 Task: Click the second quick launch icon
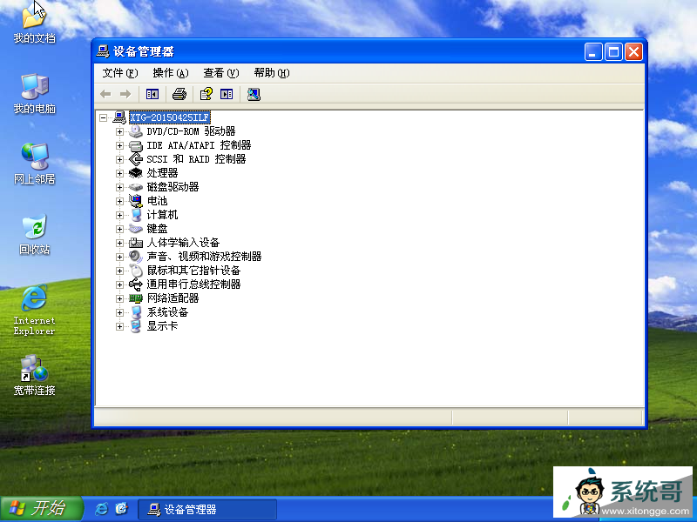[x=121, y=509]
